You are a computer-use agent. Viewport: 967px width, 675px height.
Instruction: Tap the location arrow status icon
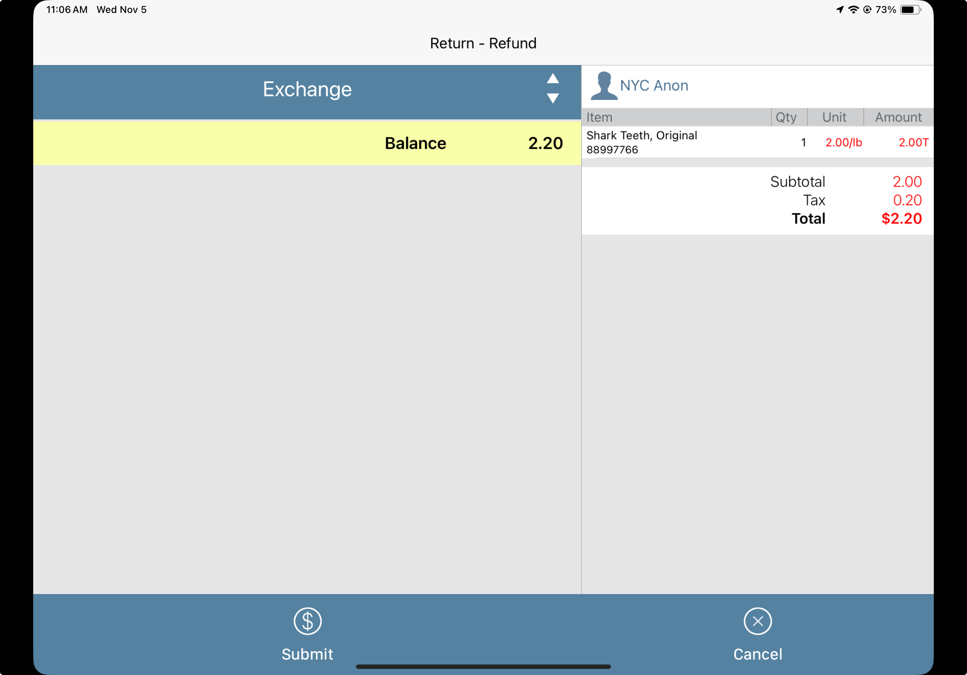click(840, 10)
